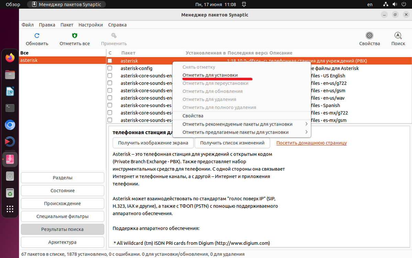Screen dimensions: 412x258
Task: Toggle checkbox for the en-us/wav sounds row
Action: coord(110,98)
